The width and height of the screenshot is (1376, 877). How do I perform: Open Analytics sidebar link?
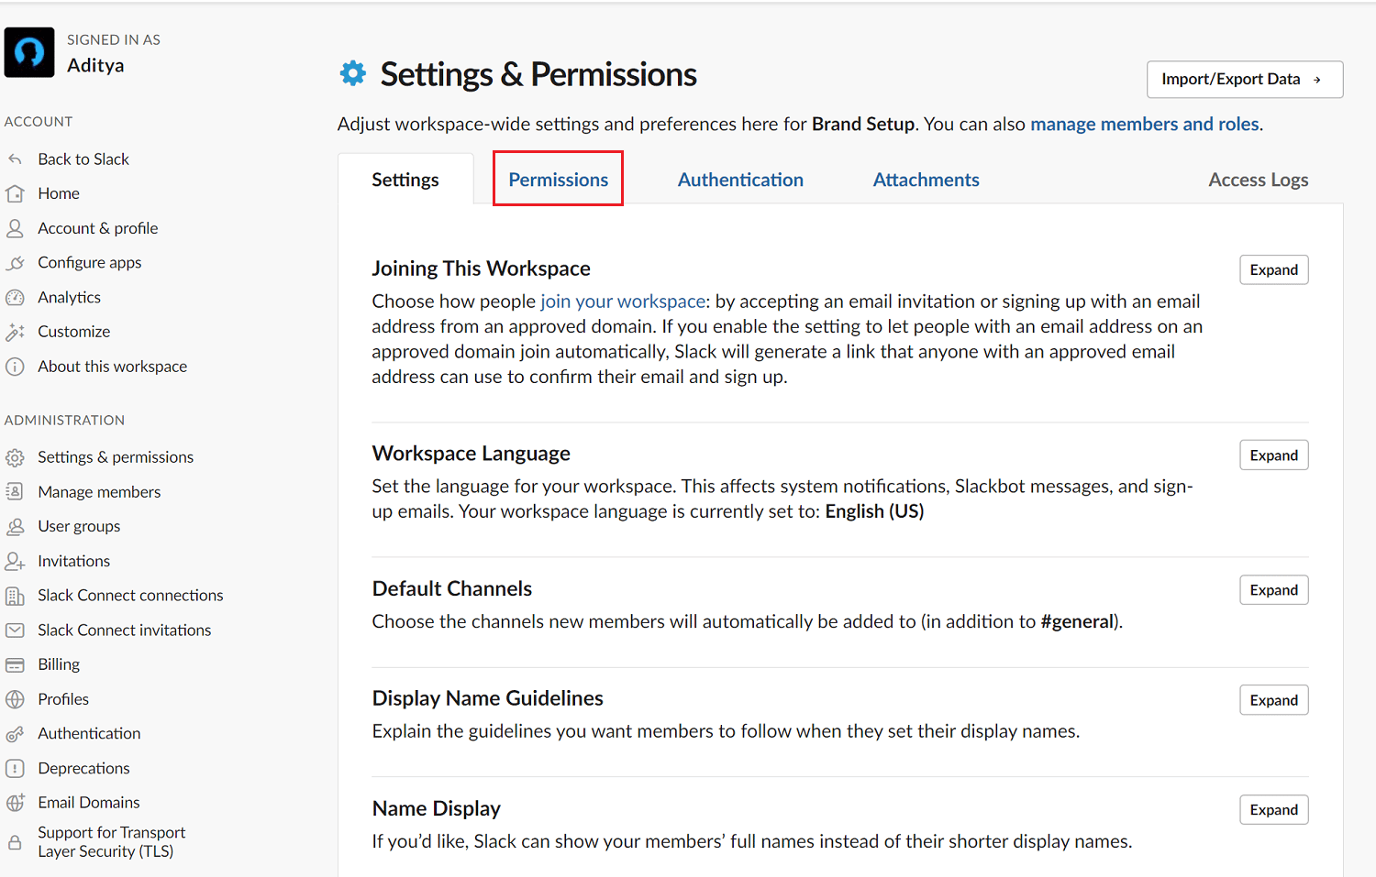click(70, 297)
